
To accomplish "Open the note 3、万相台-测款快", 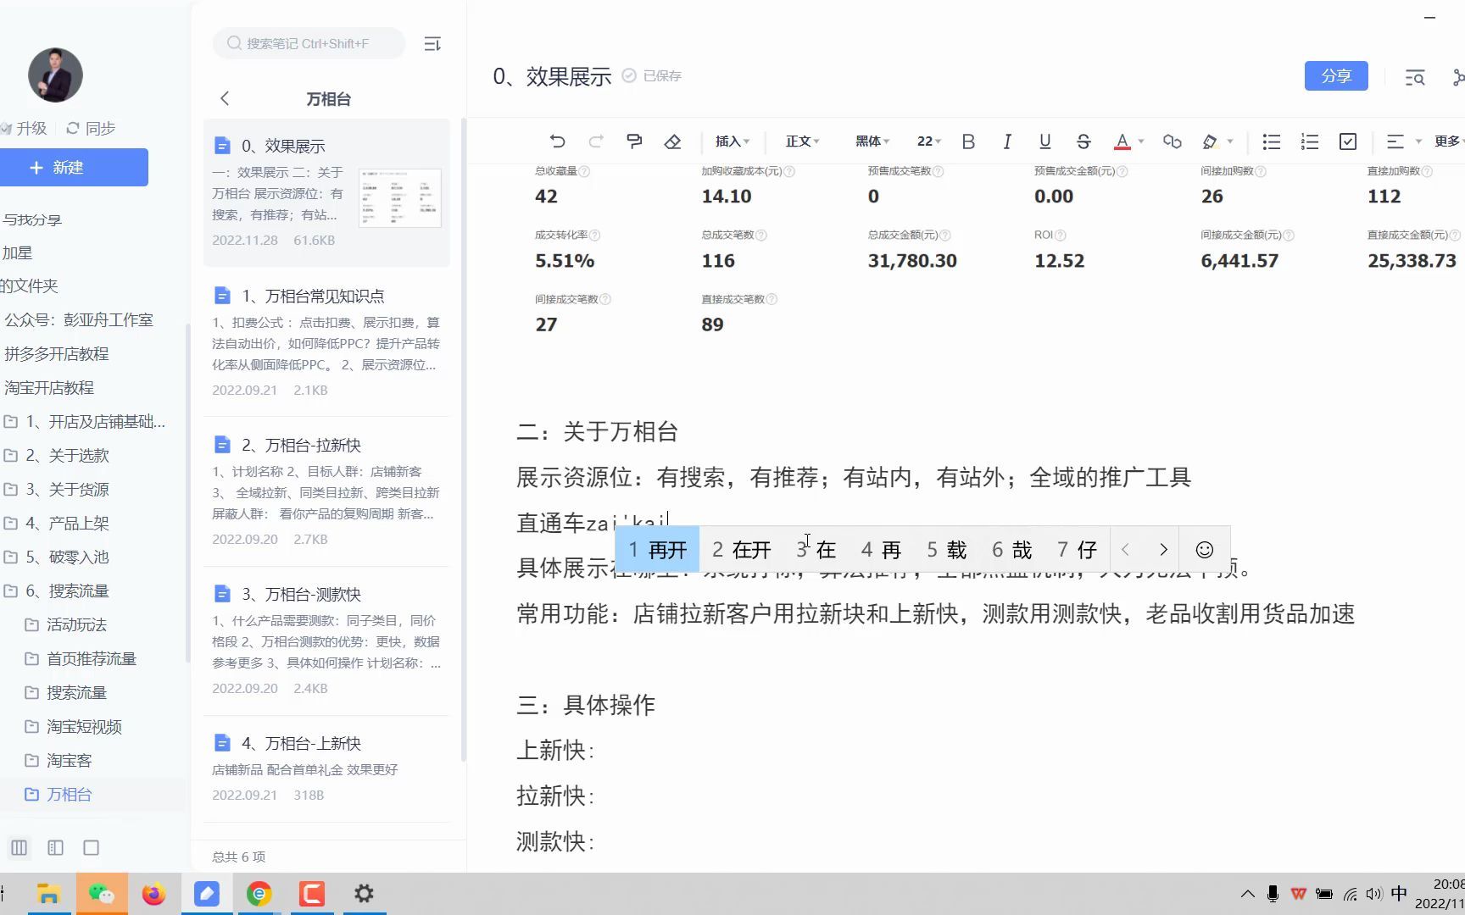I will coord(326,640).
